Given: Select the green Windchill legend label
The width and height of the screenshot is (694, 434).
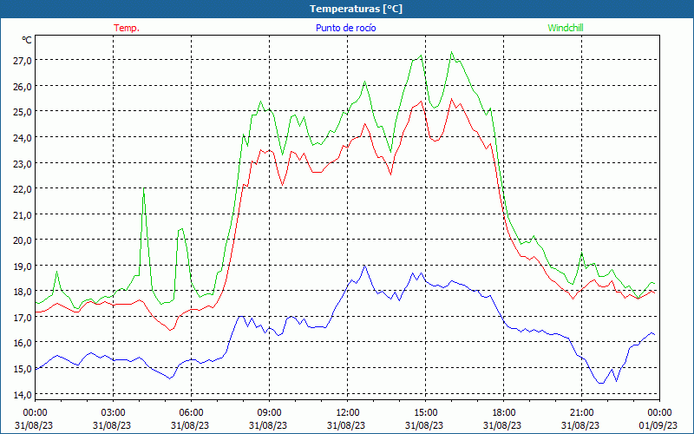Looking at the screenshot, I should pyautogui.click(x=566, y=28).
